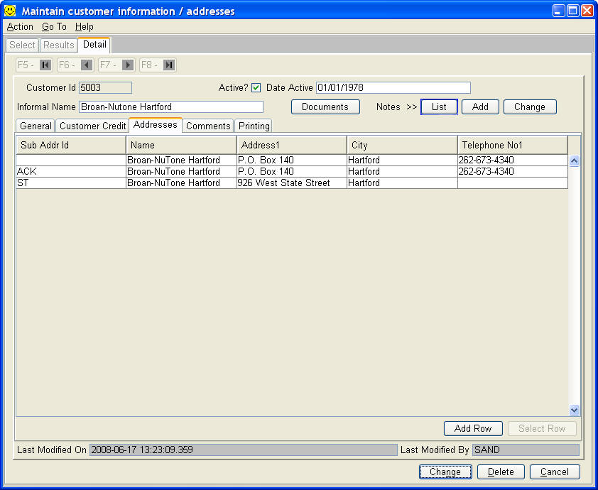Click the Notes Add button
This screenshot has height=490, width=598.
point(480,107)
